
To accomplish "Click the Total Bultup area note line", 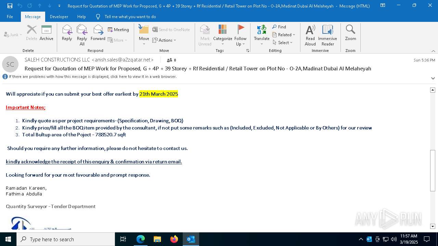I will pos(74,135).
